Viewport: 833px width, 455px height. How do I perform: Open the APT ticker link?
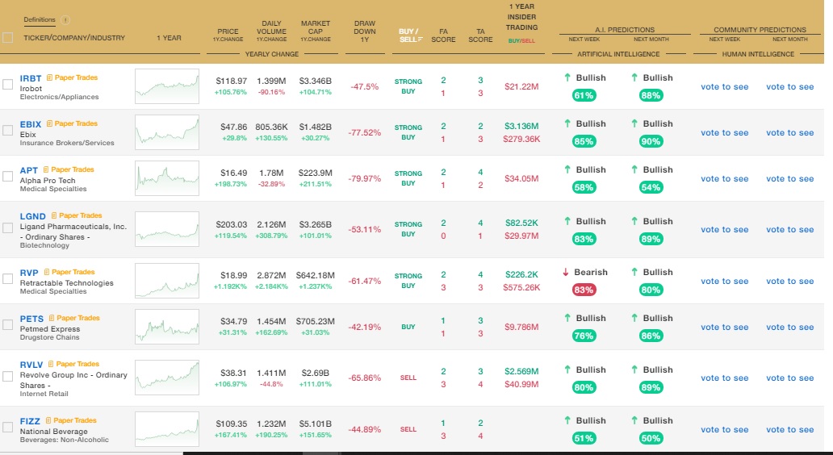click(29, 170)
